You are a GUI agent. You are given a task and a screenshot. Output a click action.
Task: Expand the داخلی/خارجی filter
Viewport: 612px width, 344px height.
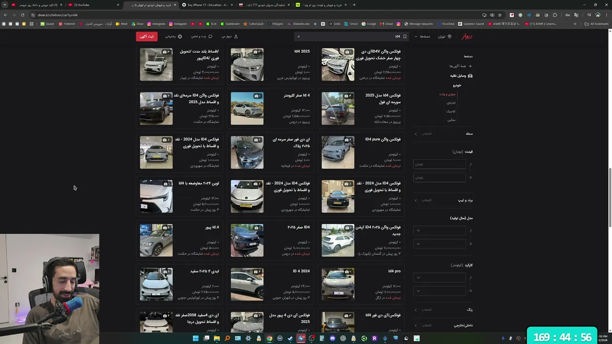click(443, 325)
